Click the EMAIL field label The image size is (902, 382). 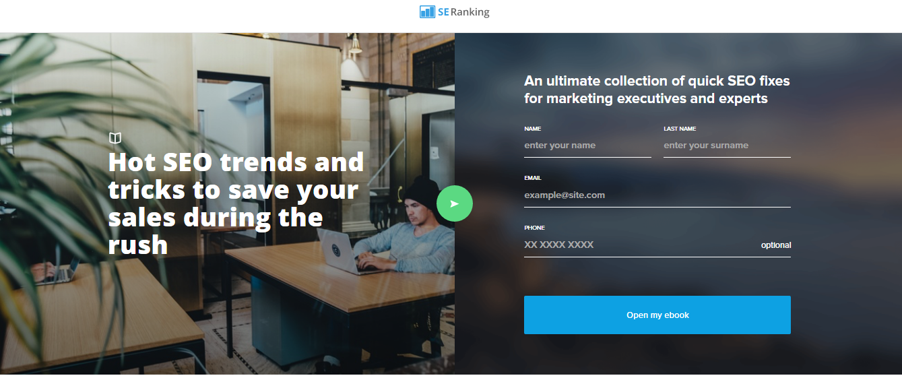[533, 179]
